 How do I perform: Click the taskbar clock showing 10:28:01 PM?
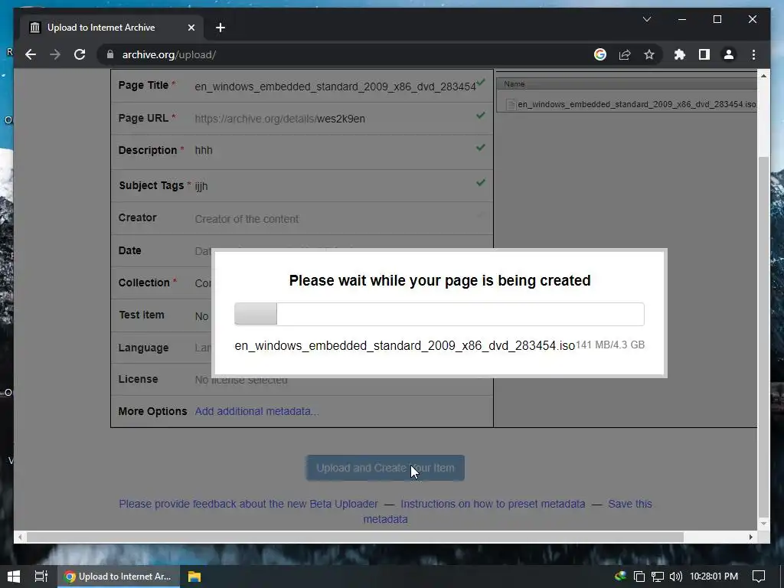[x=714, y=577]
